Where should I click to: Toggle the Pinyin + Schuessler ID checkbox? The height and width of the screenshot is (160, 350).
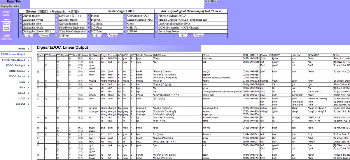point(156,15)
